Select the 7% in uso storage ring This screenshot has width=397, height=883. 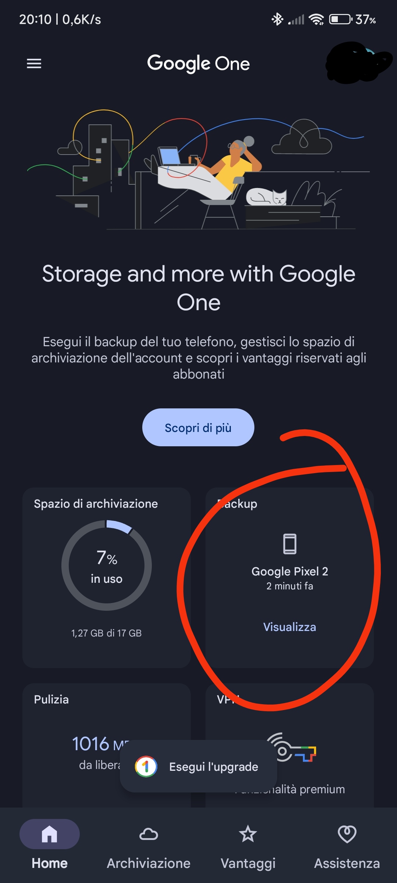tap(107, 565)
